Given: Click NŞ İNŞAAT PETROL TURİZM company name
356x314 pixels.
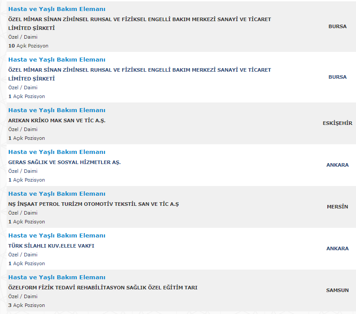Looking at the screenshot, I should coord(94,204).
